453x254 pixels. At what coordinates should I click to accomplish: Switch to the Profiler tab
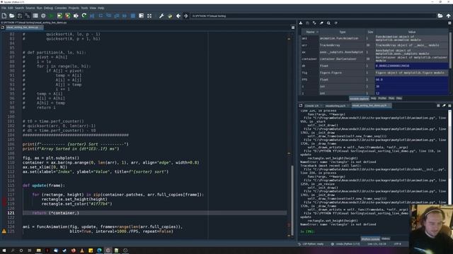pos(382,99)
